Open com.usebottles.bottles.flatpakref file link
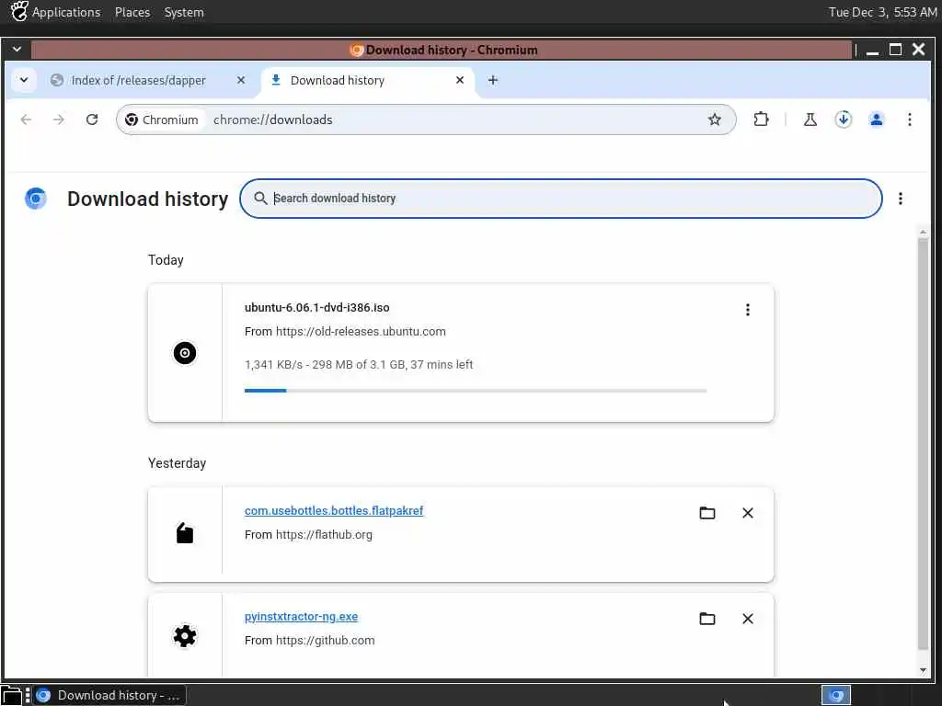 point(333,511)
